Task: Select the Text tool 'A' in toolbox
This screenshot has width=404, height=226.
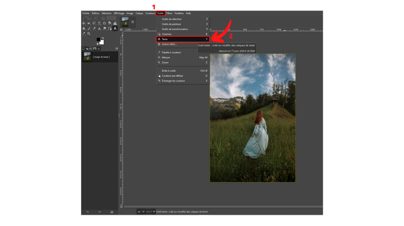Action: click(x=115, y=29)
